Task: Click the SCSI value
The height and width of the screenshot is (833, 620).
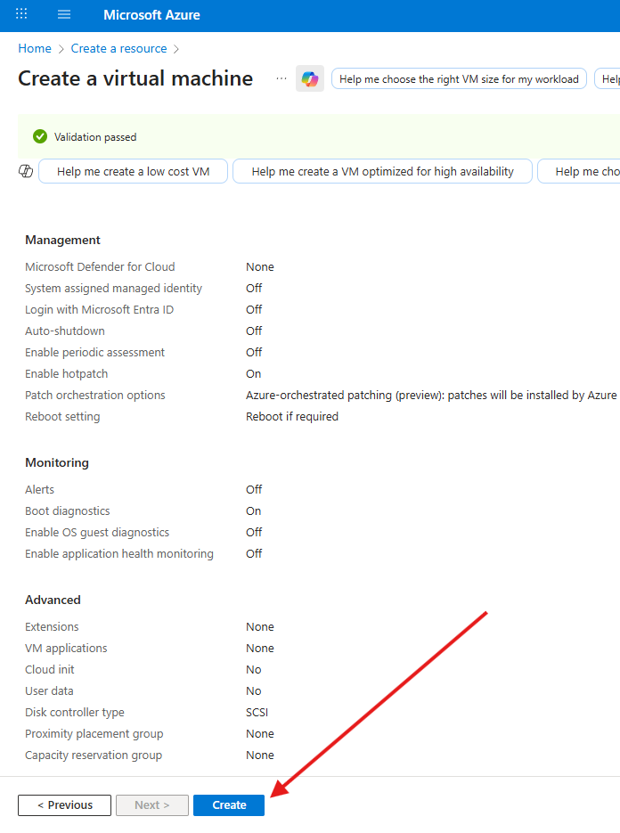Action: 257,713
